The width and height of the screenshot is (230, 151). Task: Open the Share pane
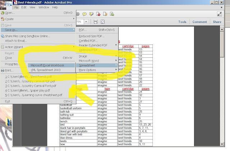tap(217, 22)
